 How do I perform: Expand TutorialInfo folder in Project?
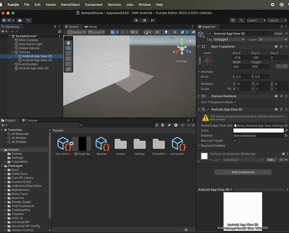pos(5,162)
